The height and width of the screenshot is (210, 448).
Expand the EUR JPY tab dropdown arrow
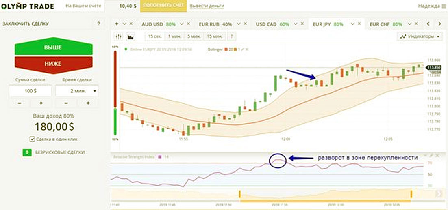click(352, 24)
